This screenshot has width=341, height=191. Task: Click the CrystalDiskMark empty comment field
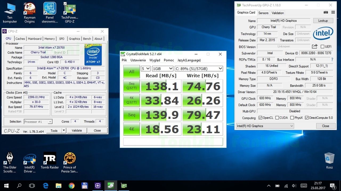coord(173,141)
